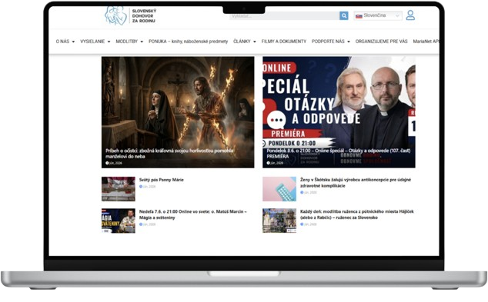
Task: Open the FILMY A DOKUMENTY menu item
Action: (284, 41)
